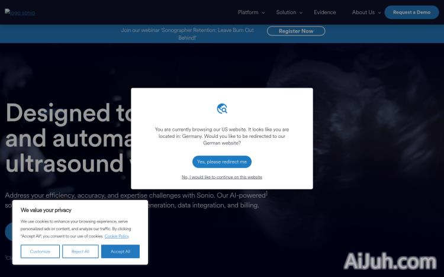Accept All cookies
This screenshot has height=277, width=444.
pyautogui.click(x=120, y=252)
